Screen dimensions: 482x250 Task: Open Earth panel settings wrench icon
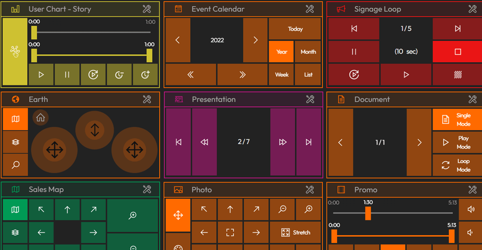coord(146,99)
